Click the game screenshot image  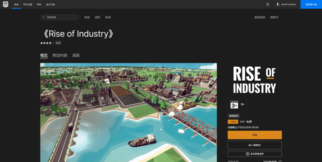click(129, 112)
